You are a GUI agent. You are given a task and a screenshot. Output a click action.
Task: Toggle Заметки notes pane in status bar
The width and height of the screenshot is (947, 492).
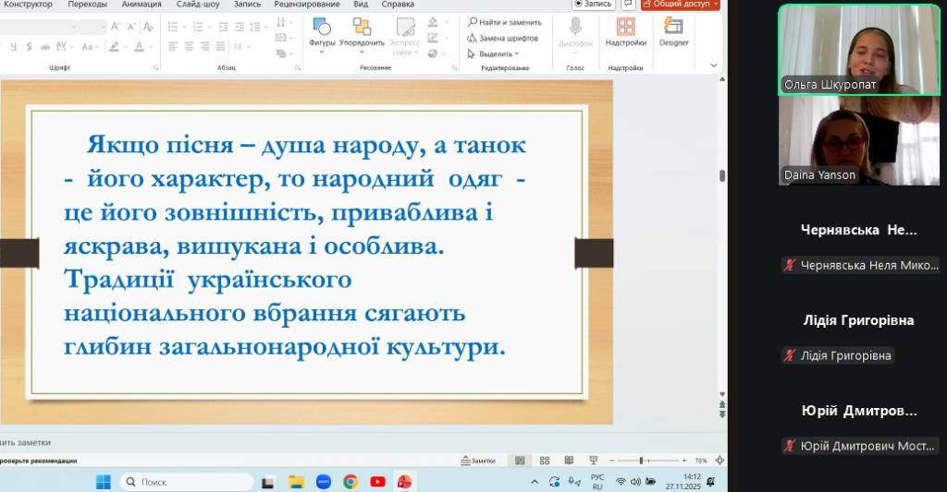[x=478, y=461]
